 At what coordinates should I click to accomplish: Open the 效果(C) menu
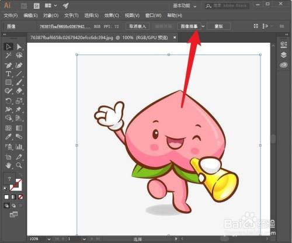coord(112,16)
